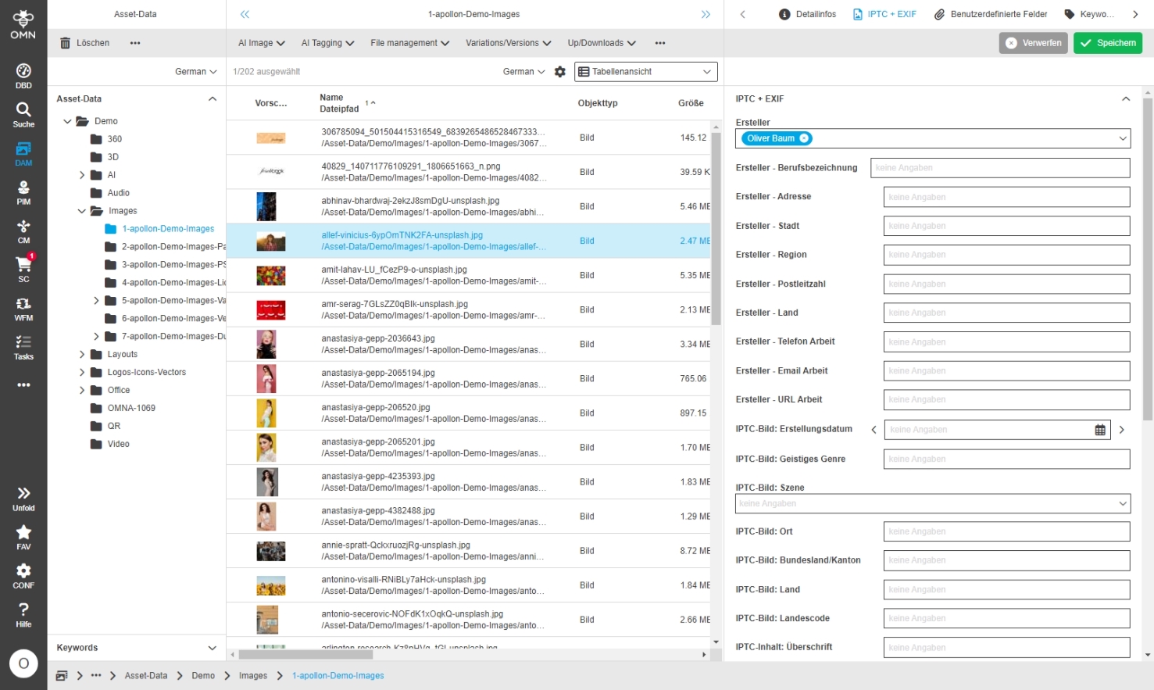
Task: Expand the AI folder in tree
Action: [x=82, y=175]
